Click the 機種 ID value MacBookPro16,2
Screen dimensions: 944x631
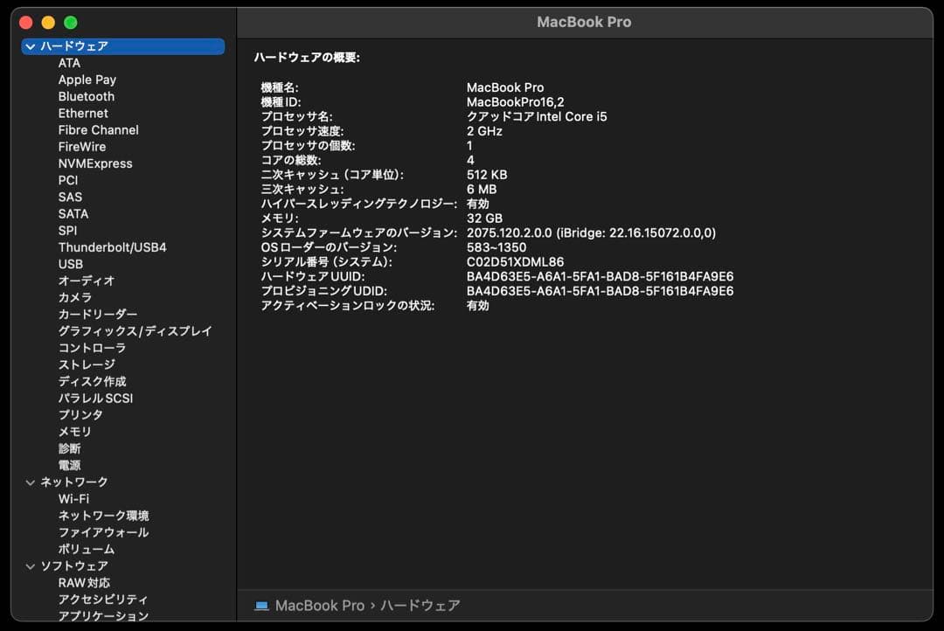coord(516,102)
